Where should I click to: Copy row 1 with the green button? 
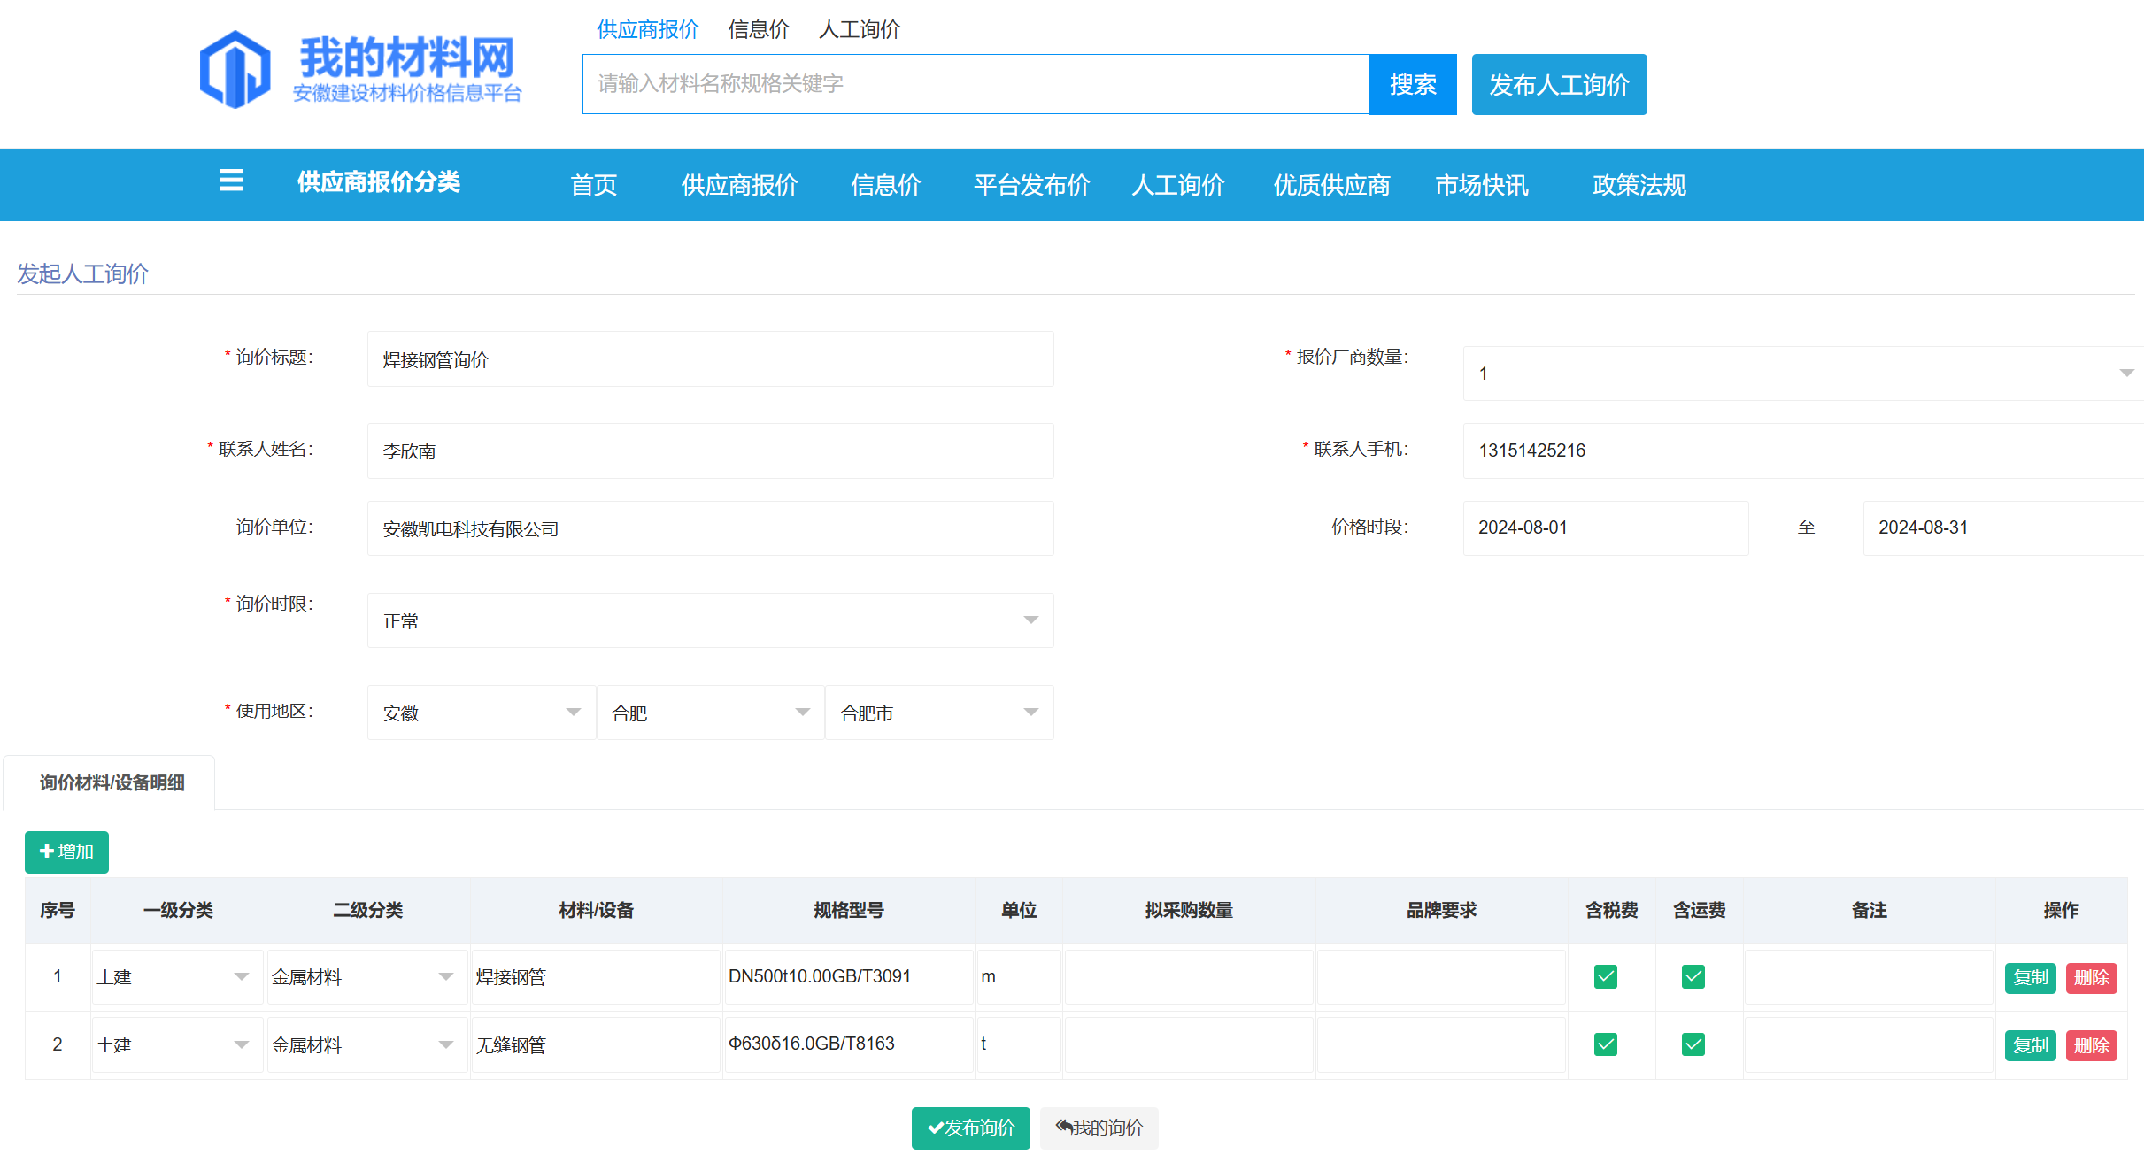tap(2029, 977)
